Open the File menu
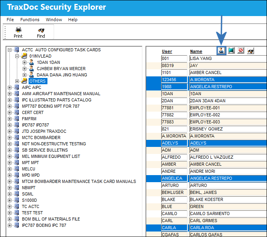Viewport: 267px width, 237px height. pos(10,20)
